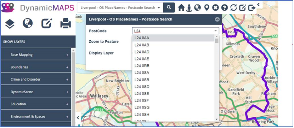Select postcode L24 0AE
Image resolution: width=294 pixels, height=128 pixels.
click(174, 59)
